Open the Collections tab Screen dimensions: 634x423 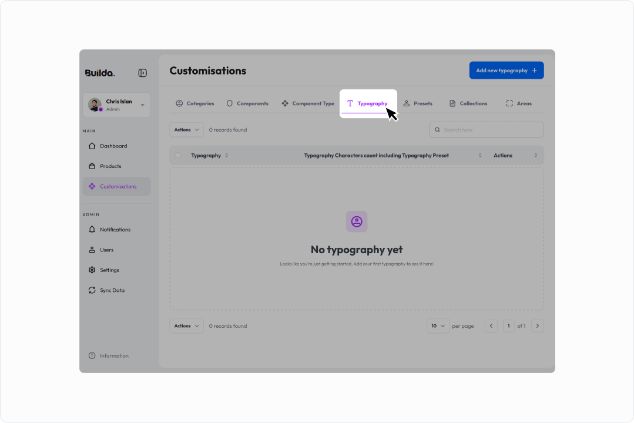pos(468,103)
